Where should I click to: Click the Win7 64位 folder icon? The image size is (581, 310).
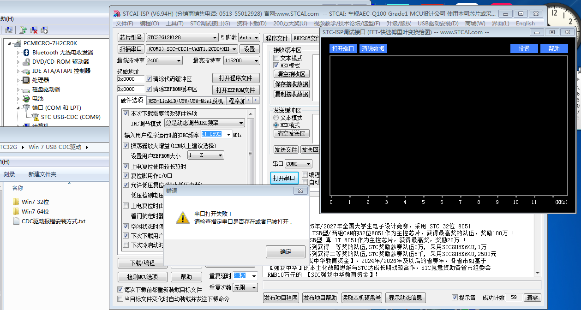click(16, 211)
